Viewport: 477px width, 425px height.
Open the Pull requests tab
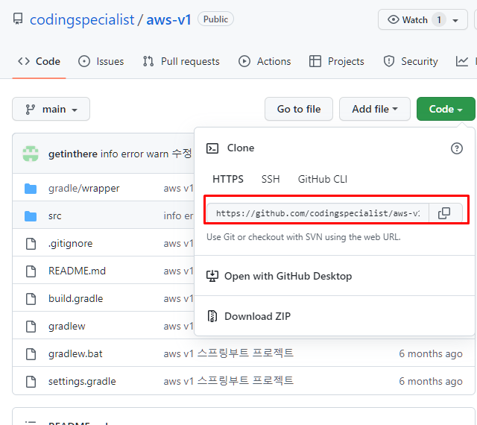click(181, 61)
